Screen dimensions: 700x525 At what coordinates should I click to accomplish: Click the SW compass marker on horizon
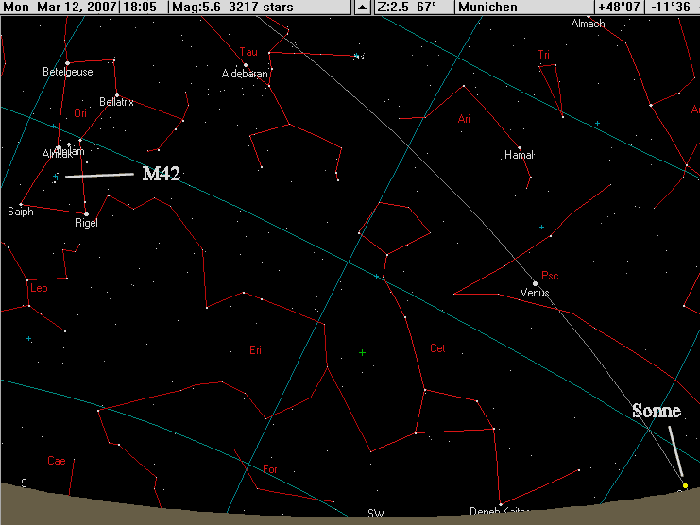pos(376,514)
